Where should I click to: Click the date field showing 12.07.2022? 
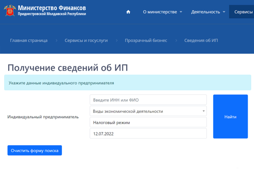point(148,133)
